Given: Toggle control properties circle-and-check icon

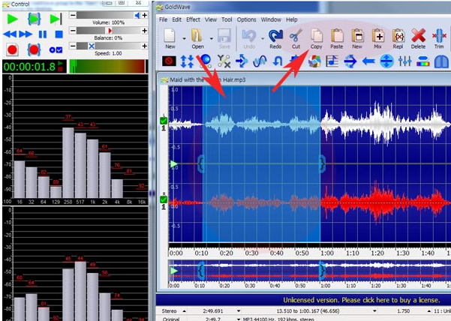Looking at the screenshot, I should coord(56,50).
